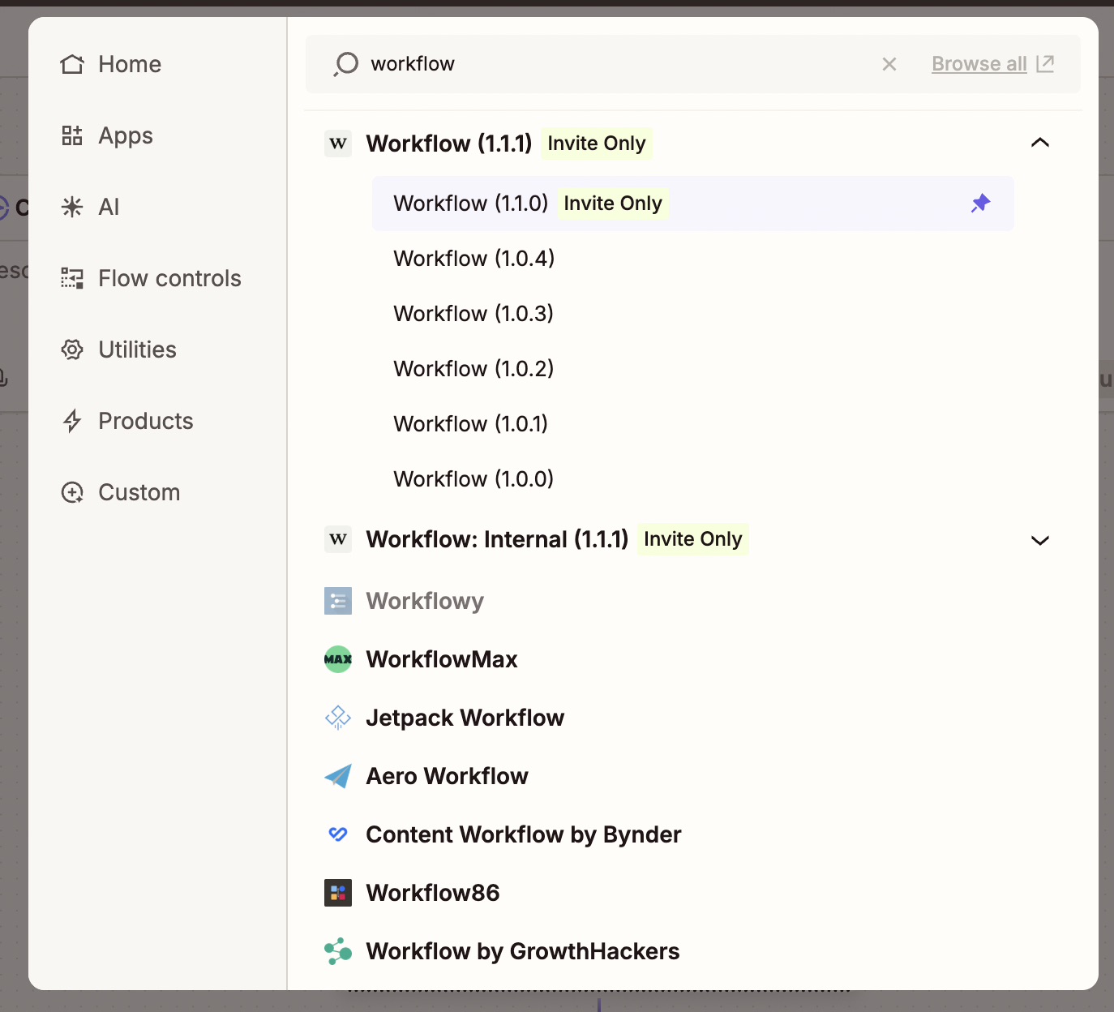
Task: Select Aero Workflow app name
Action: coord(447,776)
